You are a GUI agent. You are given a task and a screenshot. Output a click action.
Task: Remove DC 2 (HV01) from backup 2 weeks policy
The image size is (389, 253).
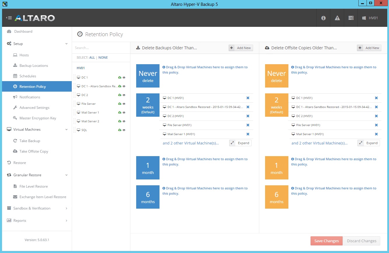point(248,116)
